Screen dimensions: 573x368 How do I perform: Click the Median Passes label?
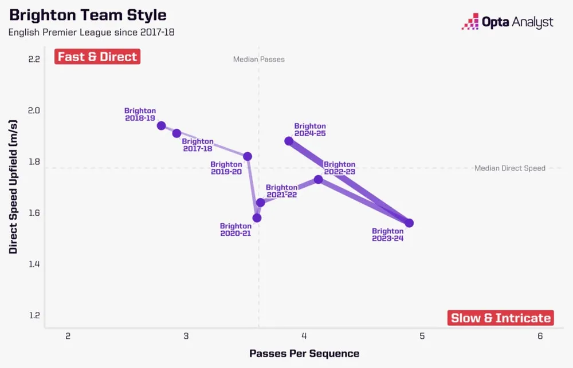tap(258, 60)
